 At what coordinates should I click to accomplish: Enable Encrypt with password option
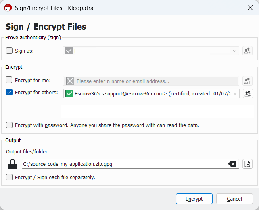pyautogui.click(x=9, y=125)
